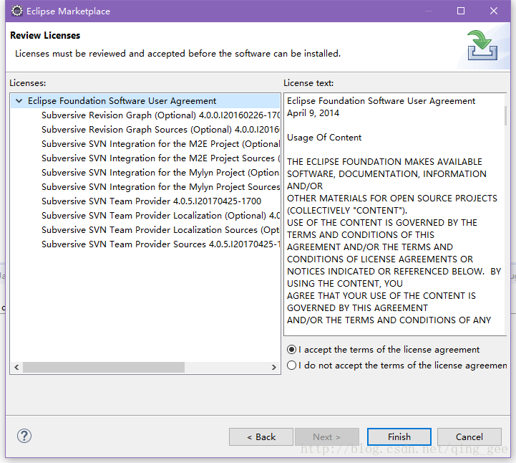Close the Eclipse Marketplace dialog
The height and width of the screenshot is (463, 516).
pyautogui.click(x=494, y=11)
